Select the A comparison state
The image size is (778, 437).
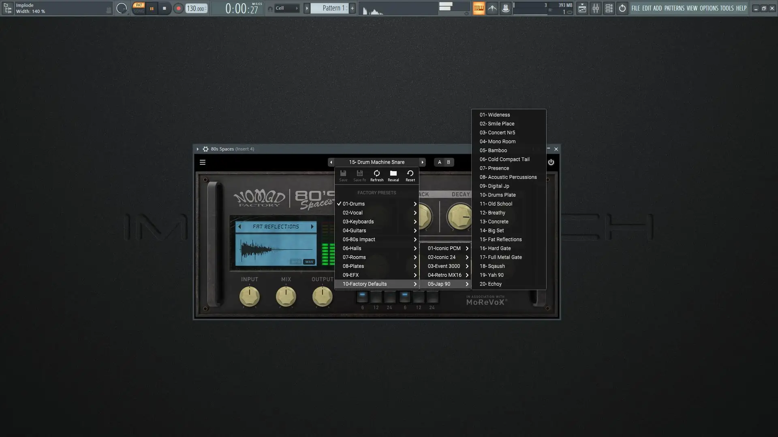click(439, 162)
